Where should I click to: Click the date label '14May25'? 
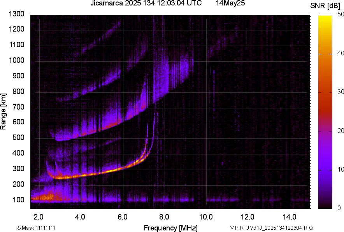(230, 3)
